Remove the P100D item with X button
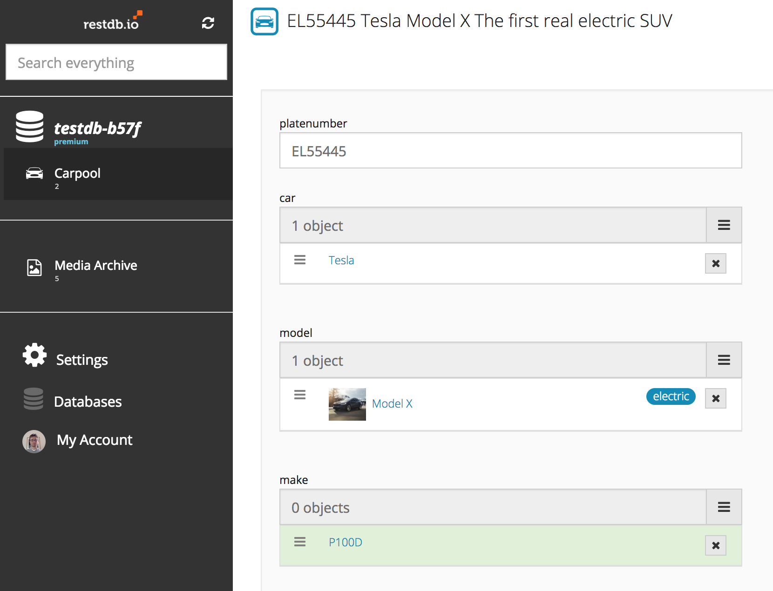Image resolution: width=773 pixels, height=591 pixels. pyautogui.click(x=716, y=545)
